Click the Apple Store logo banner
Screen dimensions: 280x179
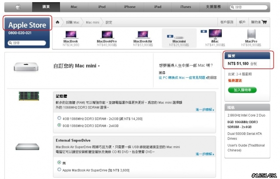(x=27, y=25)
